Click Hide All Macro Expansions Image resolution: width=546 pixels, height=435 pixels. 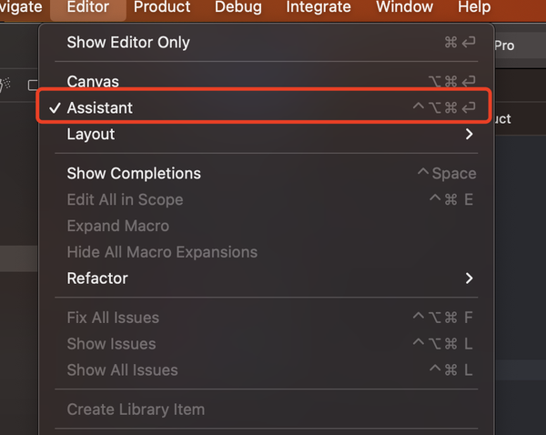tap(162, 252)
